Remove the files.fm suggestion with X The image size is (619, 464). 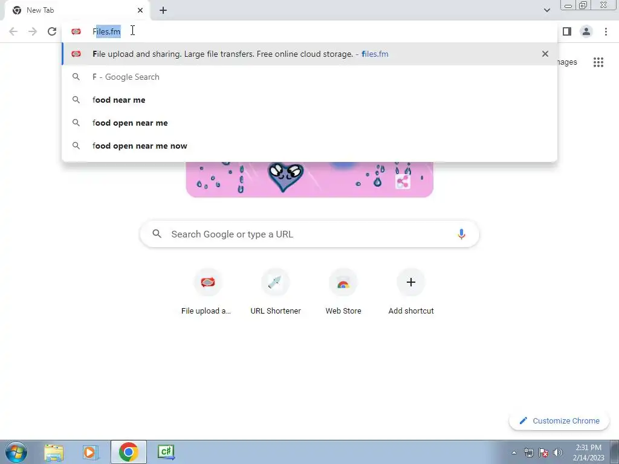pyautogui.click(x=545, y=54)
